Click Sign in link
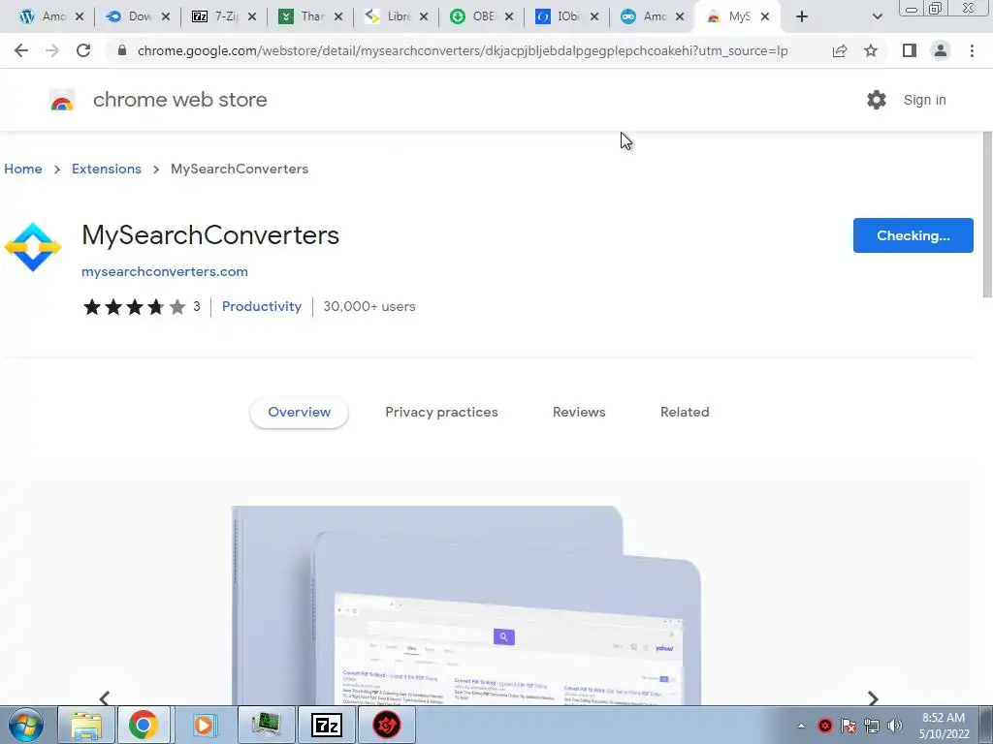 (x=924, y=100)
